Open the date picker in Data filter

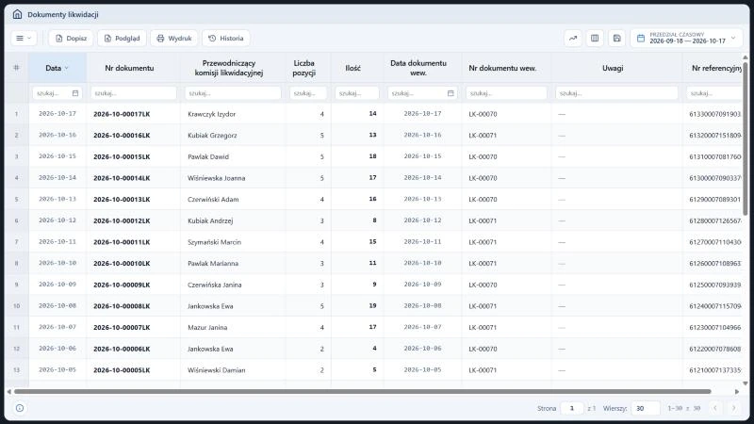[75, 93]
